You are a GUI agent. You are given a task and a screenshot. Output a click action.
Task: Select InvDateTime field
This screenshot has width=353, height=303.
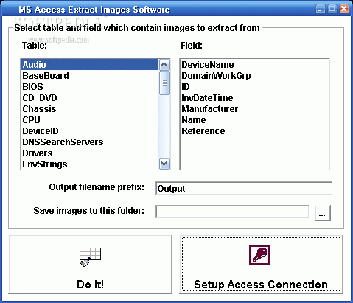(x=254, y=98)
